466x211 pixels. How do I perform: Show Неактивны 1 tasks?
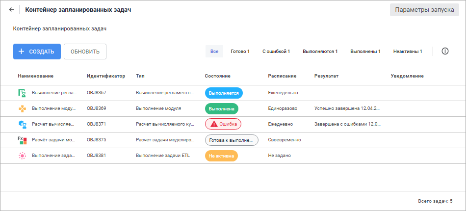[408, 51]
